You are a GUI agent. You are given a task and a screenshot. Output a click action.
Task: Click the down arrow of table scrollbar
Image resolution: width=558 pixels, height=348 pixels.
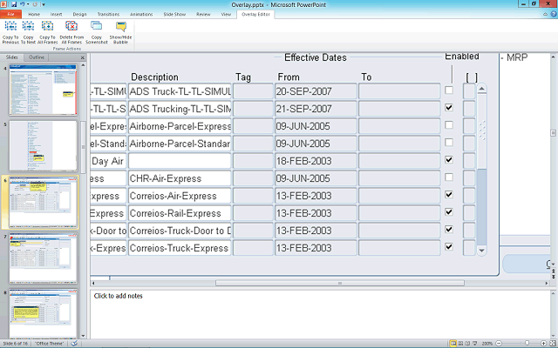coord(481,251)
